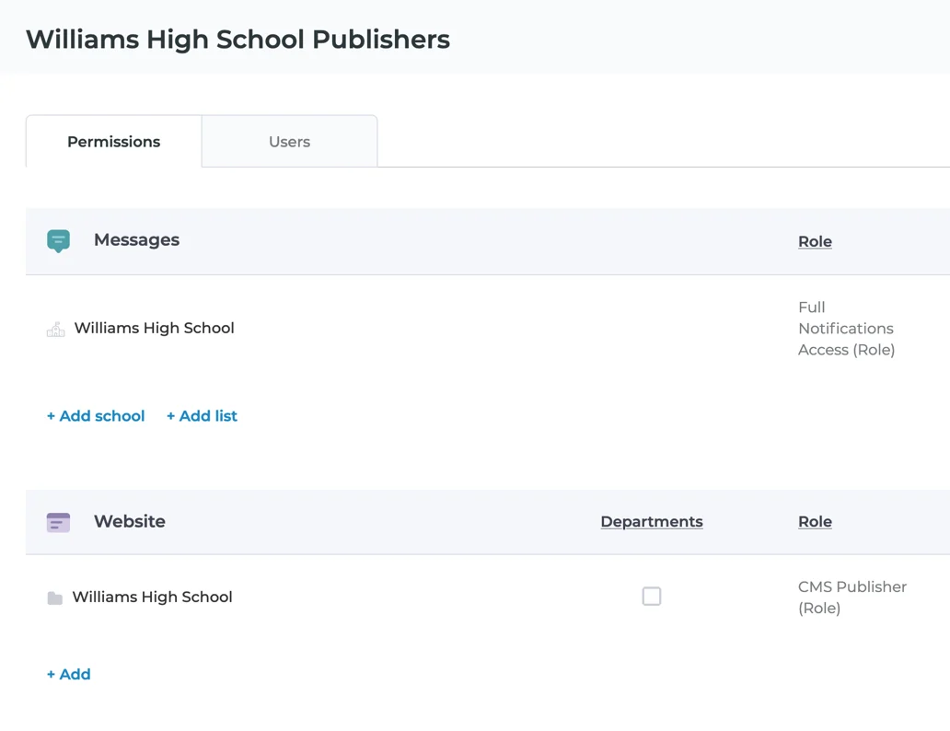Click the Williams High School Publishers title

tap(237, 40)
